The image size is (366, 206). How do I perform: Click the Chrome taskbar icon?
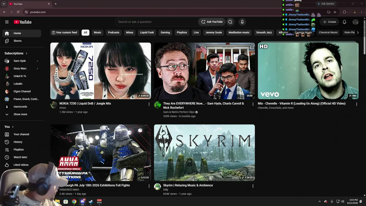pyautogui.click(x=74, y=201)
